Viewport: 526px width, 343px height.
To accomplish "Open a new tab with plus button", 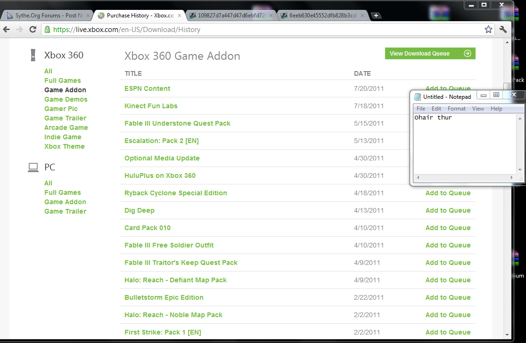I will click(376, 16).
